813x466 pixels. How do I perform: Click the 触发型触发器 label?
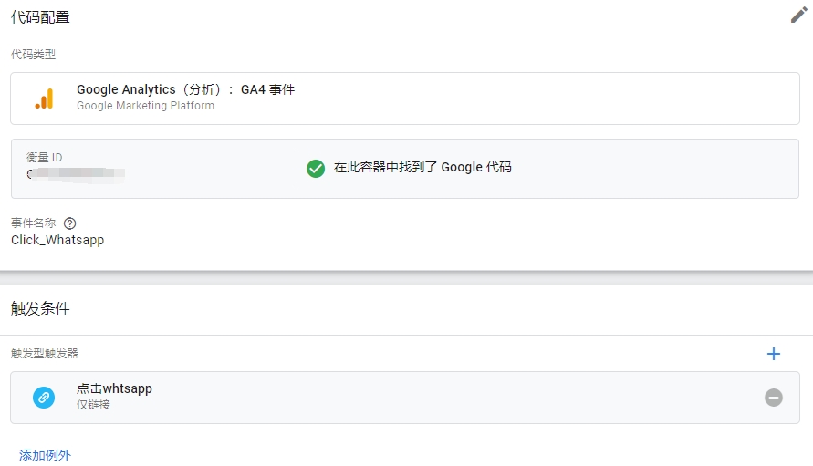(x=45, y=354)
